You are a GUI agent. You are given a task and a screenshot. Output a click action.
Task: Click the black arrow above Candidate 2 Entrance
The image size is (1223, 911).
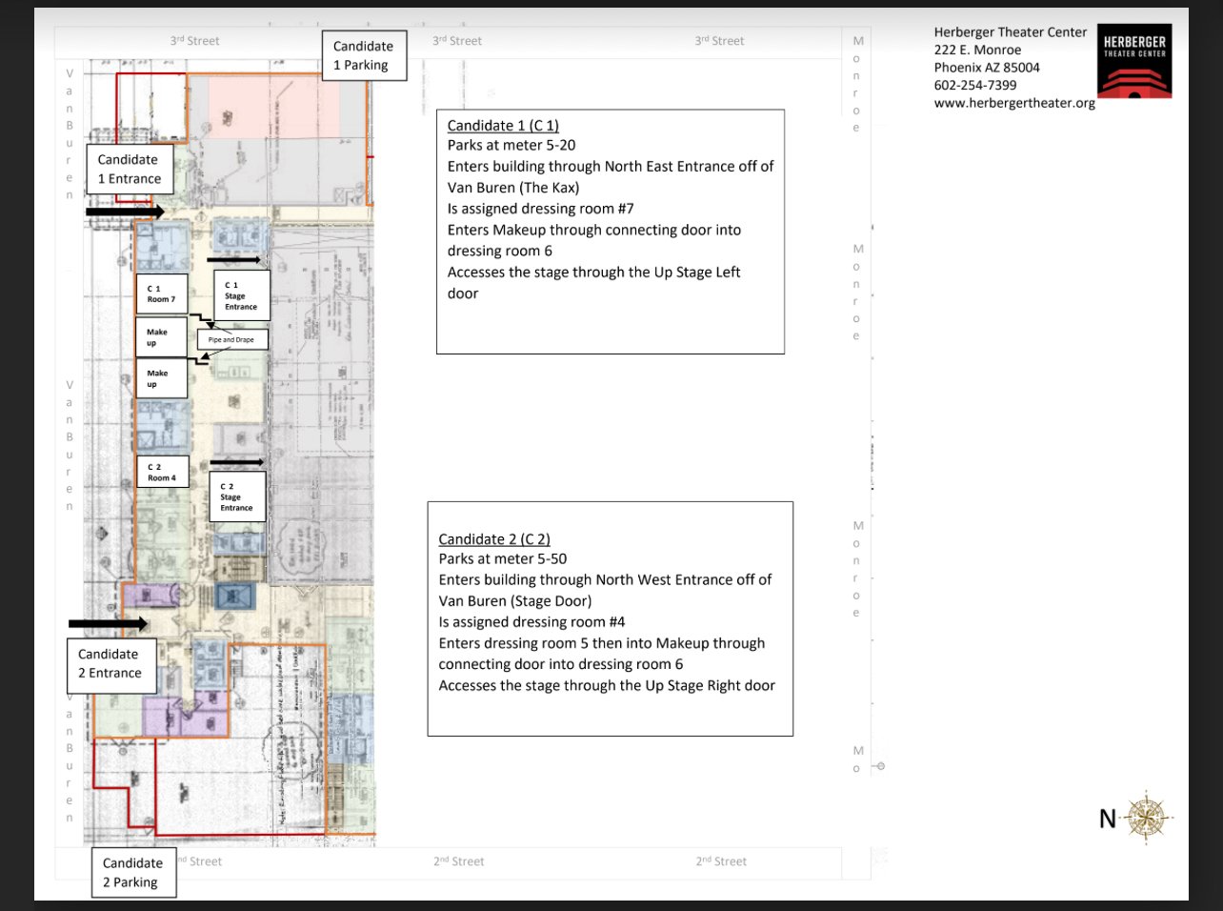click(x=108, y=623)
